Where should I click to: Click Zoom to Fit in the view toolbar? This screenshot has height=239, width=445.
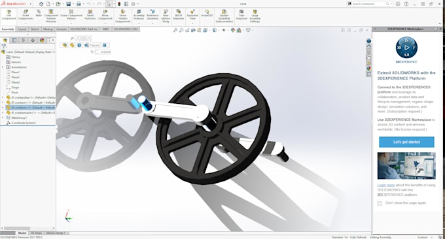click(x=175, y=30)
